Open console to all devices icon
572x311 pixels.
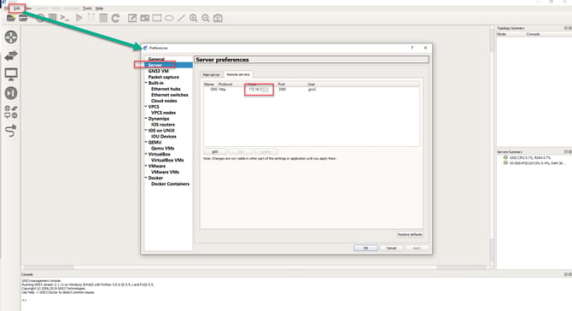(65, 18)
